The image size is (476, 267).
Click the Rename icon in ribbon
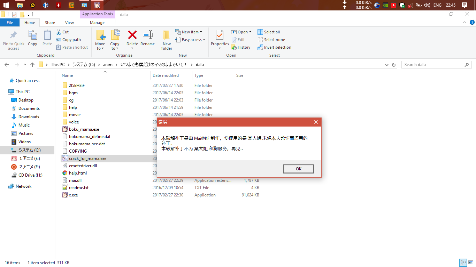(147, 35)
